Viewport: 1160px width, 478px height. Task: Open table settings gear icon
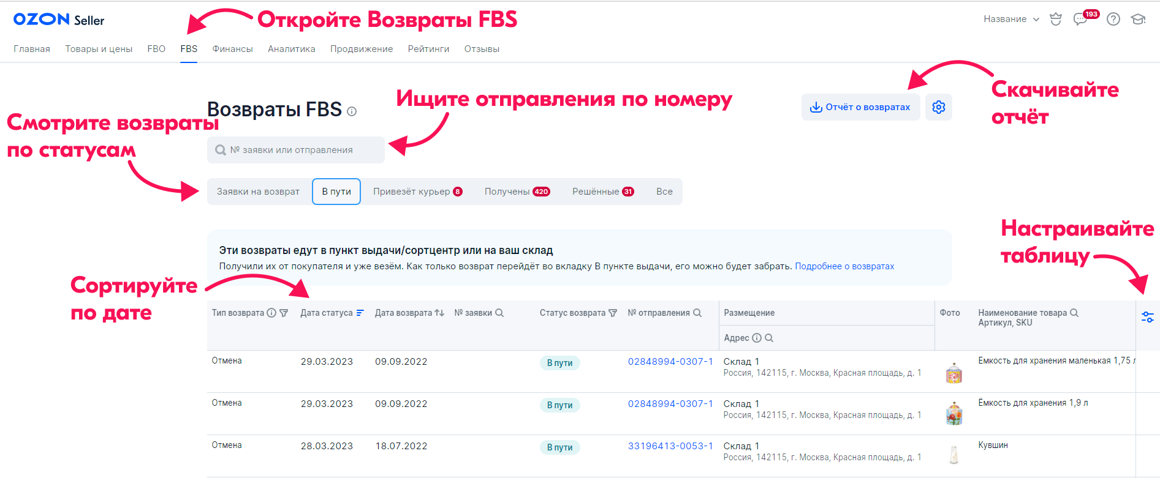click(939, 107)
